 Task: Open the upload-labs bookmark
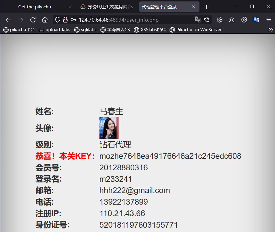pyautogui.click(x=54, y=30)
